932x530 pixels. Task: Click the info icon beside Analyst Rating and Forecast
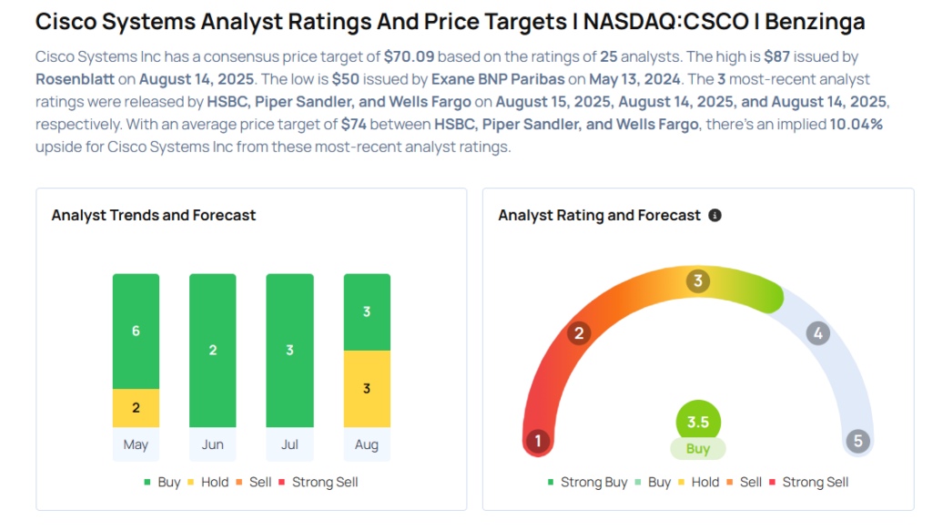[x=714, y=216]
